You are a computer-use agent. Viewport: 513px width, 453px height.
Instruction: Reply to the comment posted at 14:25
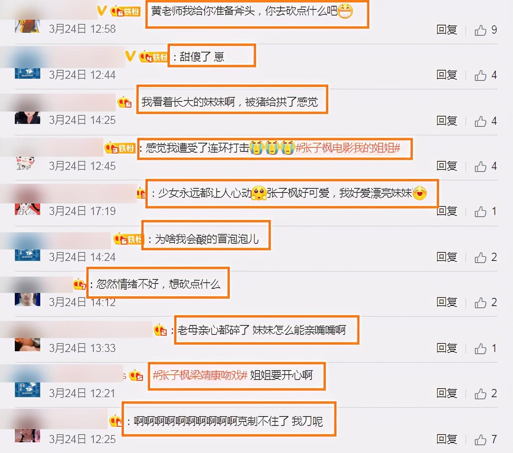tap(447, 121)
